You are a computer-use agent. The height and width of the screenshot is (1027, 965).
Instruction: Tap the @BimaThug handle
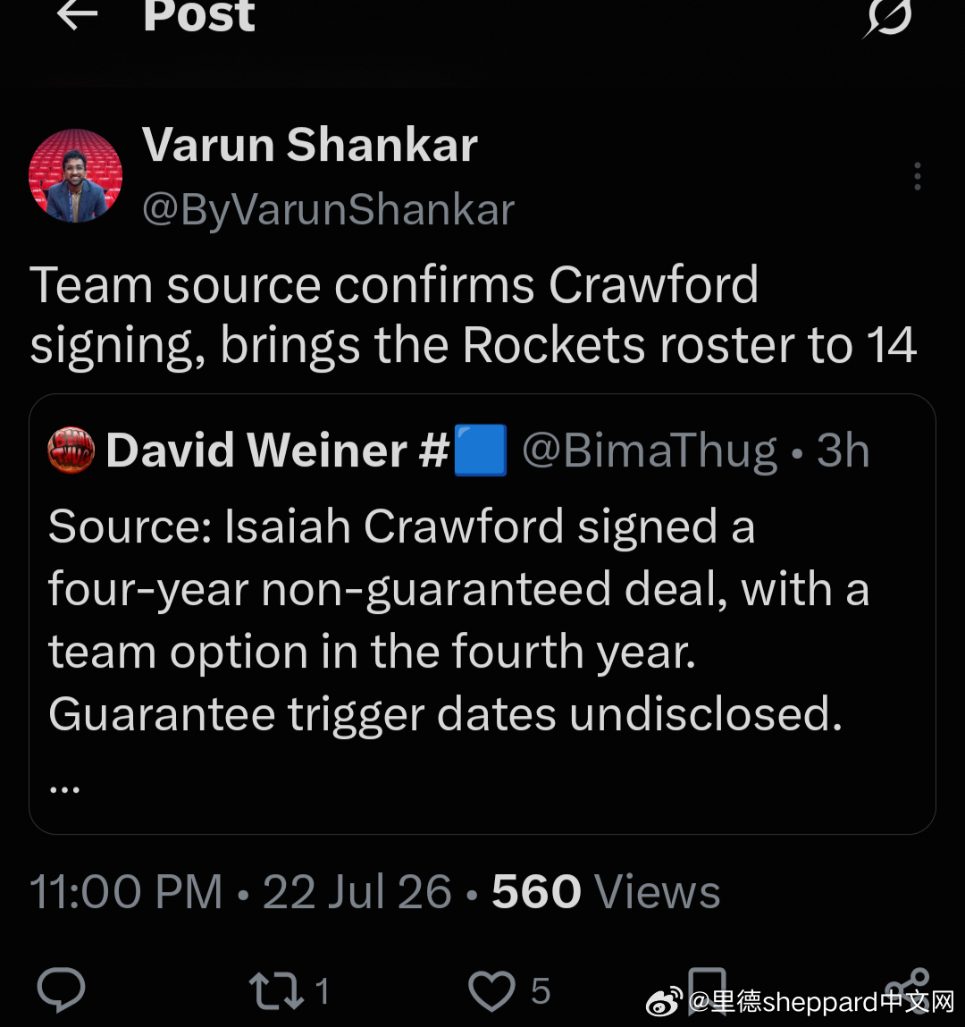[x=650, y=450]
